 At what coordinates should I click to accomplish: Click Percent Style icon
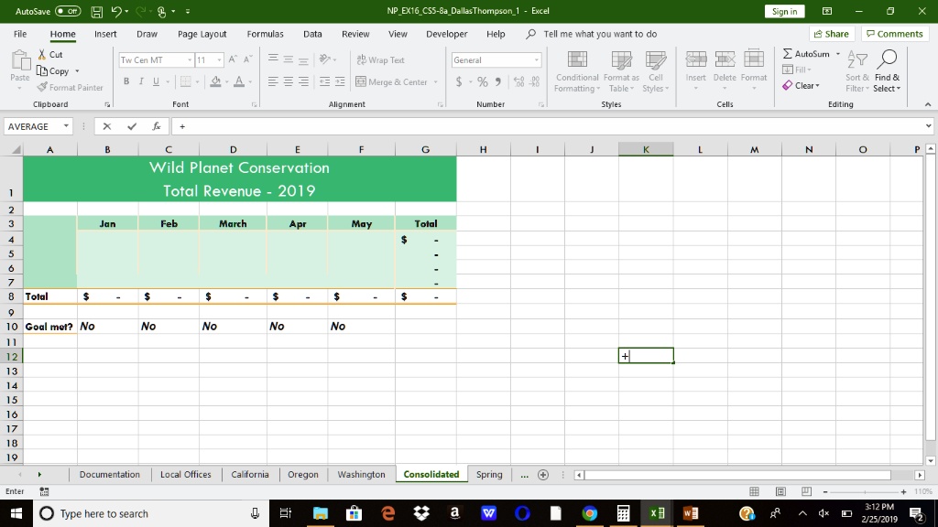coord(482,81)
